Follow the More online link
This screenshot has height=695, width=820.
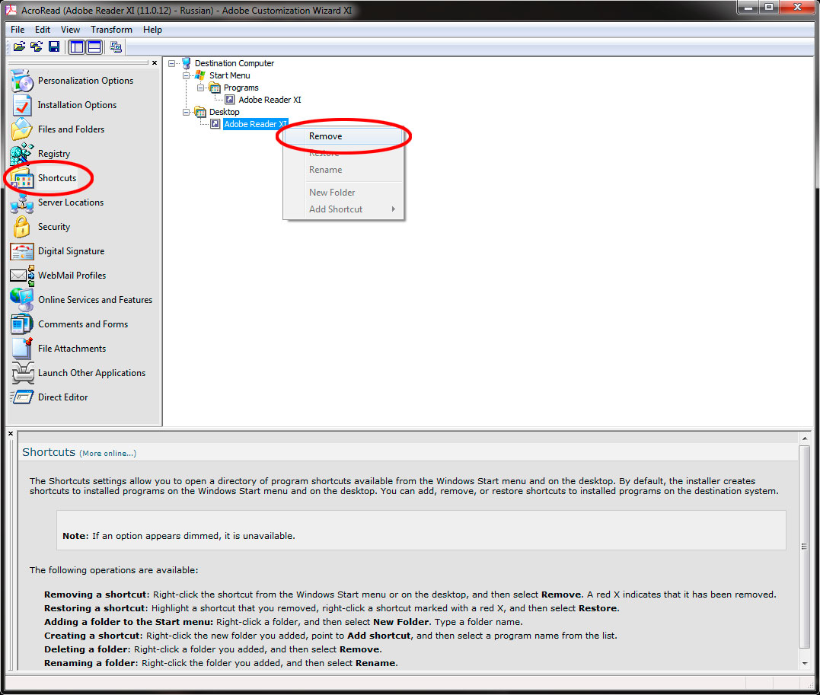coord(107,454)
